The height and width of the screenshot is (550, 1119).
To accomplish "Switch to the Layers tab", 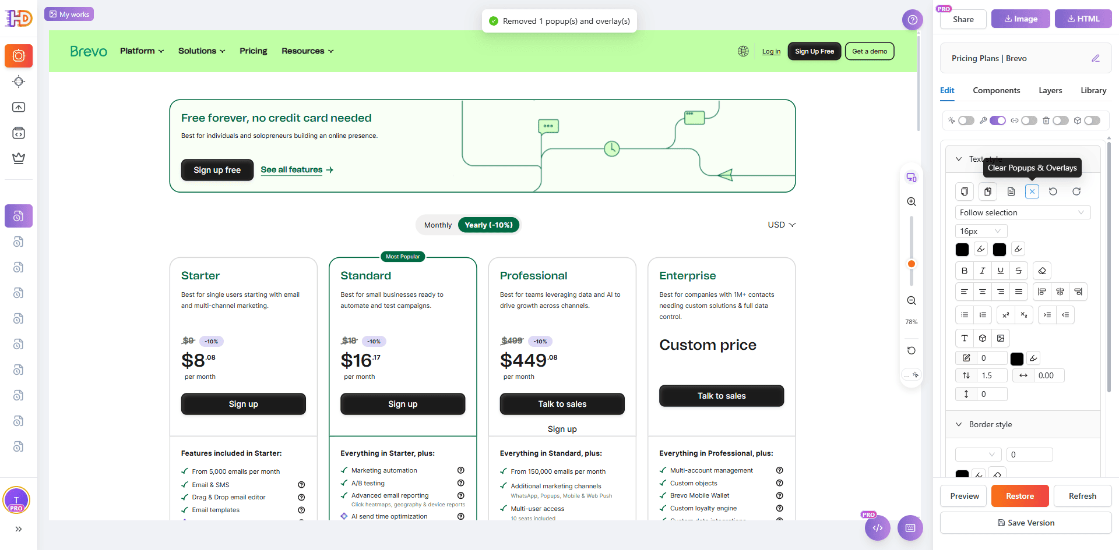I will click(1050, 90).
